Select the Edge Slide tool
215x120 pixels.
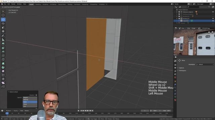pyautogui.click(x=3, y=75)
